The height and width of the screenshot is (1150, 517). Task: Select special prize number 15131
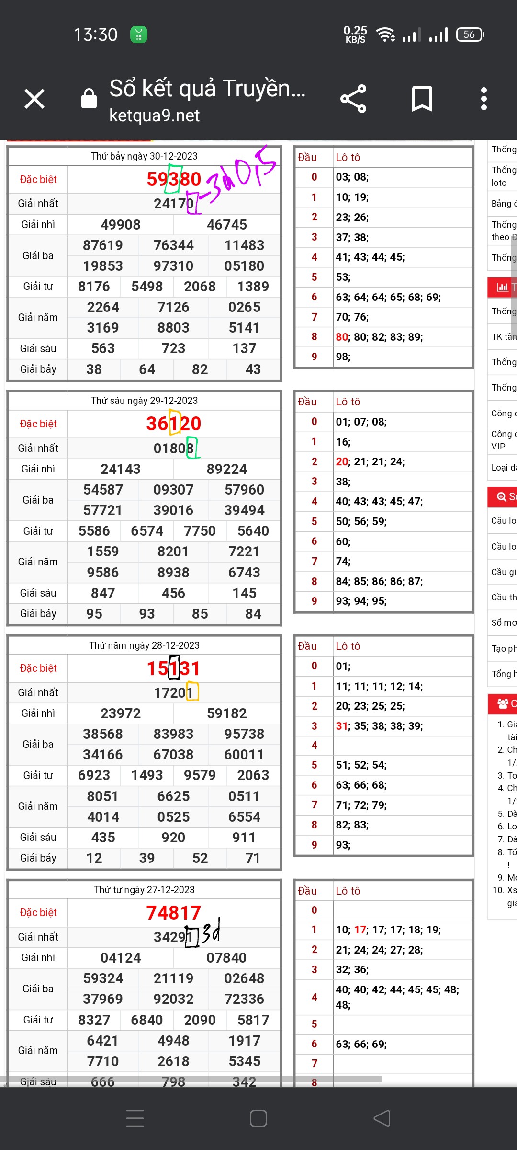[174, 668]
